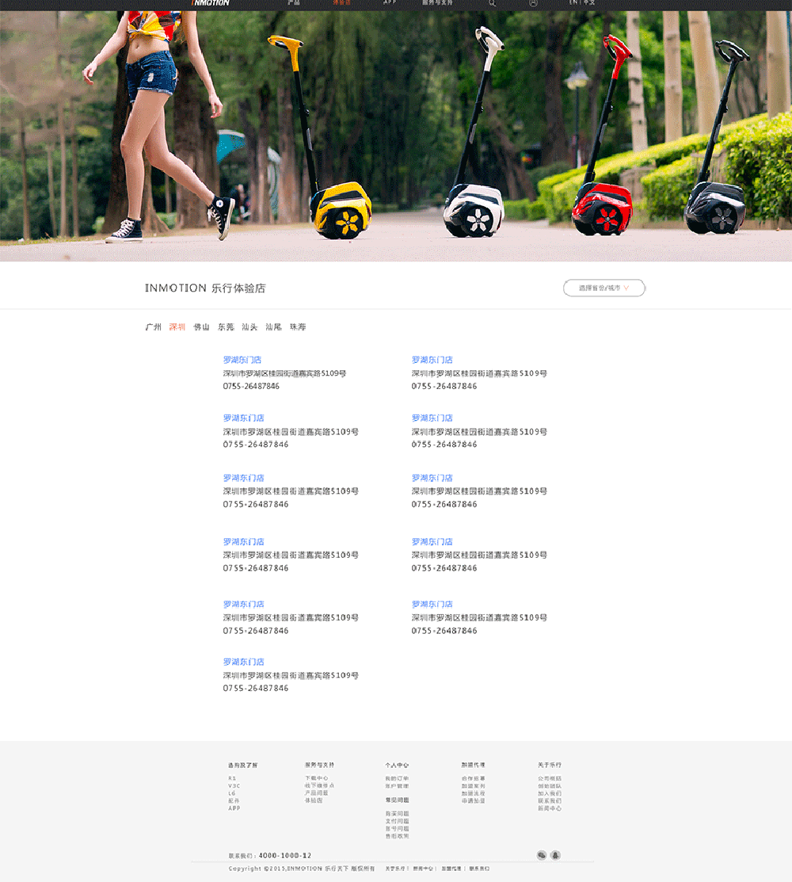This screenshot has width=792, height=882.
Task: Open 服务与支持 in the top navigation bar
Action: tap(437, 2)
